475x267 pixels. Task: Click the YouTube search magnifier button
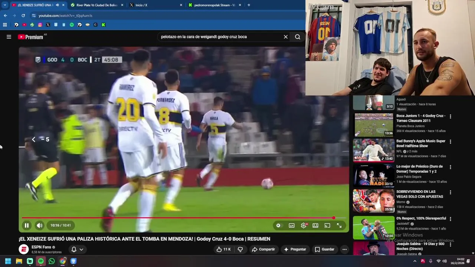click(x=298, y=37)
